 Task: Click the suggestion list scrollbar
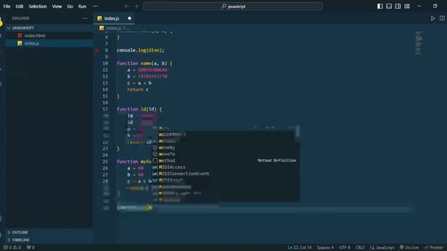(x=298, y=131)
